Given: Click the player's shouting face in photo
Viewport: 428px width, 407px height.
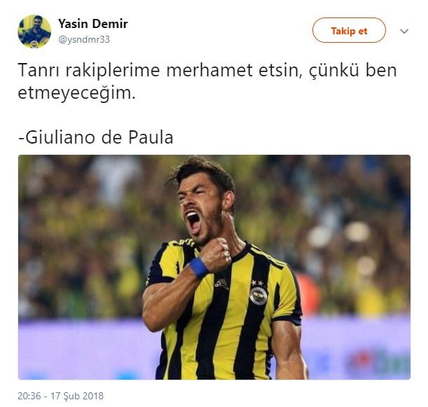Looking at the screenshot, I should (200, 207).
